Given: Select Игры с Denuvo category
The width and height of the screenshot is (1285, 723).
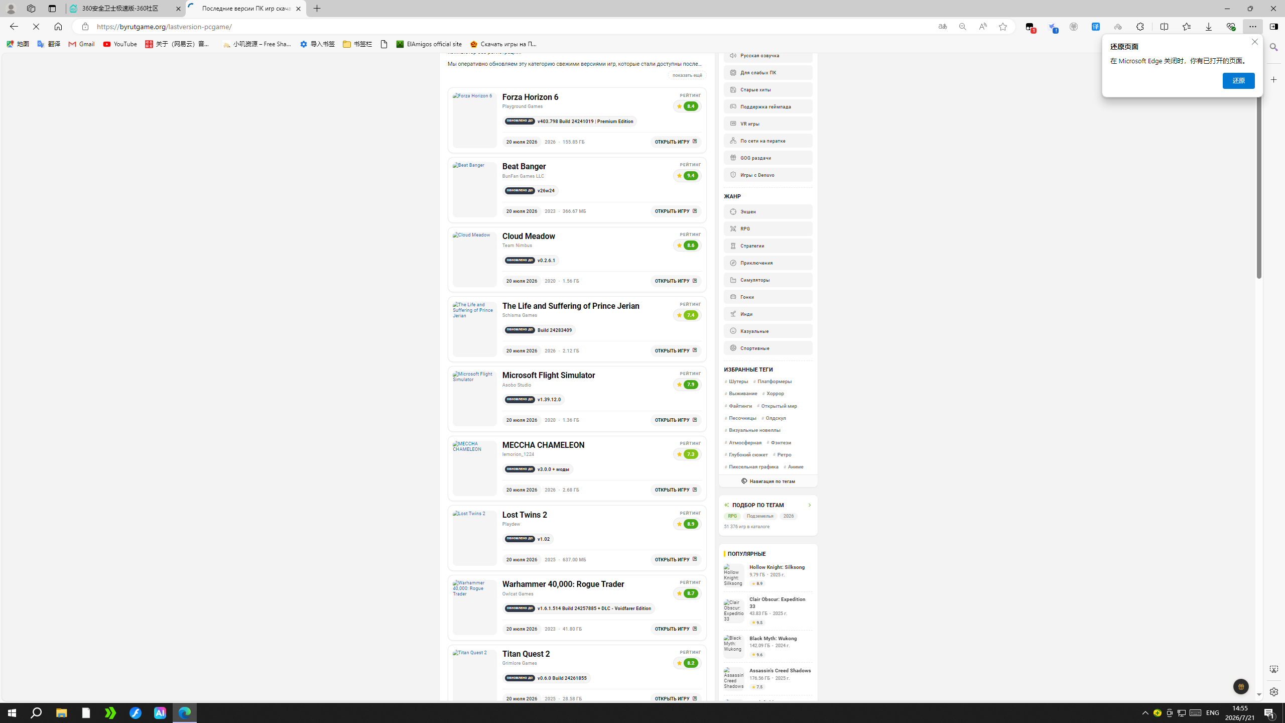Looking at the screenshot, I should (x=767, y=175).
